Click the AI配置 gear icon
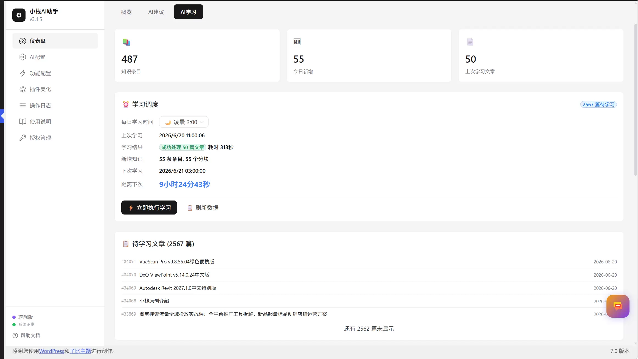The width and height of the screenshot is (638, 359). click(x=23, y=57)
